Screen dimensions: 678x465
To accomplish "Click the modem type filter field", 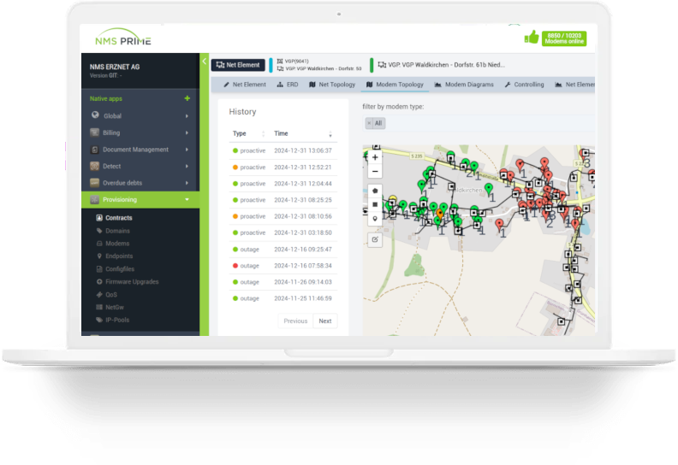I will [x=479, y=123].
